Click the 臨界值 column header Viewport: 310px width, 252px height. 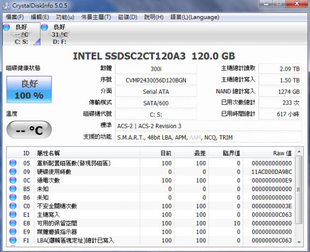[x=226, y=153]
